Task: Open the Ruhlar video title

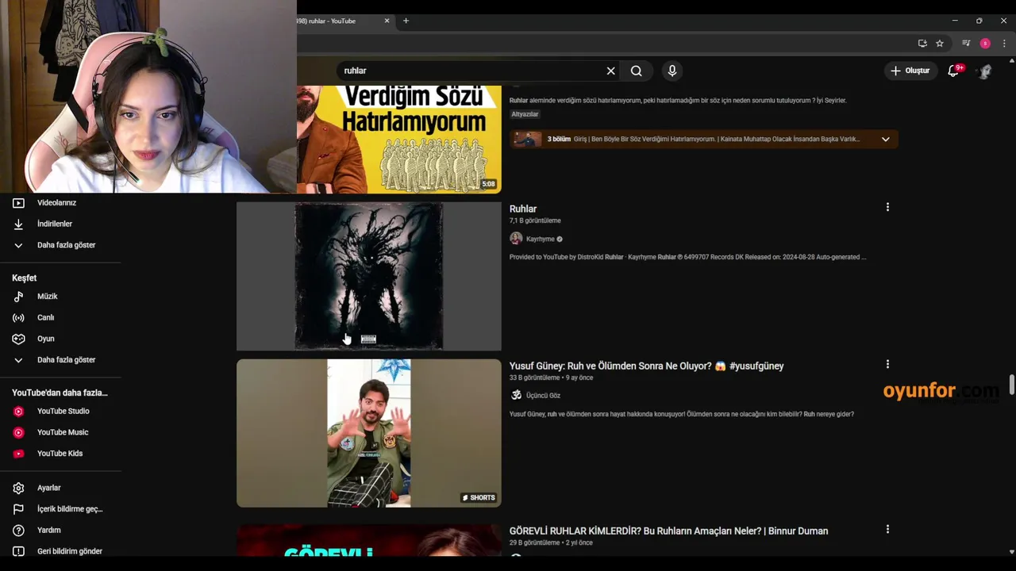Action: pyautogui.click(x=523, y=209)
